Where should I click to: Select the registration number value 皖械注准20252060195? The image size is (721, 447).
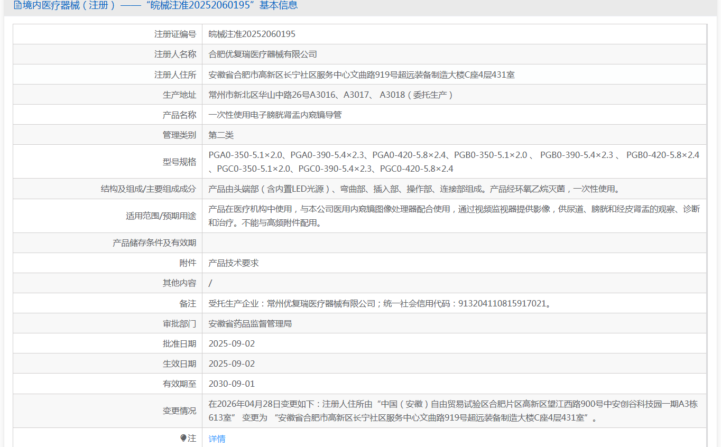tap(252, 34)
